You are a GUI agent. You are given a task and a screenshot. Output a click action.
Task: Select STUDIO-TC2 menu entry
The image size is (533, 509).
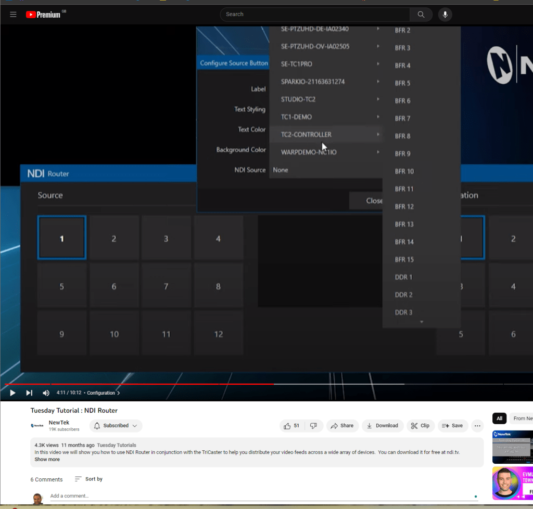point(326,99)
